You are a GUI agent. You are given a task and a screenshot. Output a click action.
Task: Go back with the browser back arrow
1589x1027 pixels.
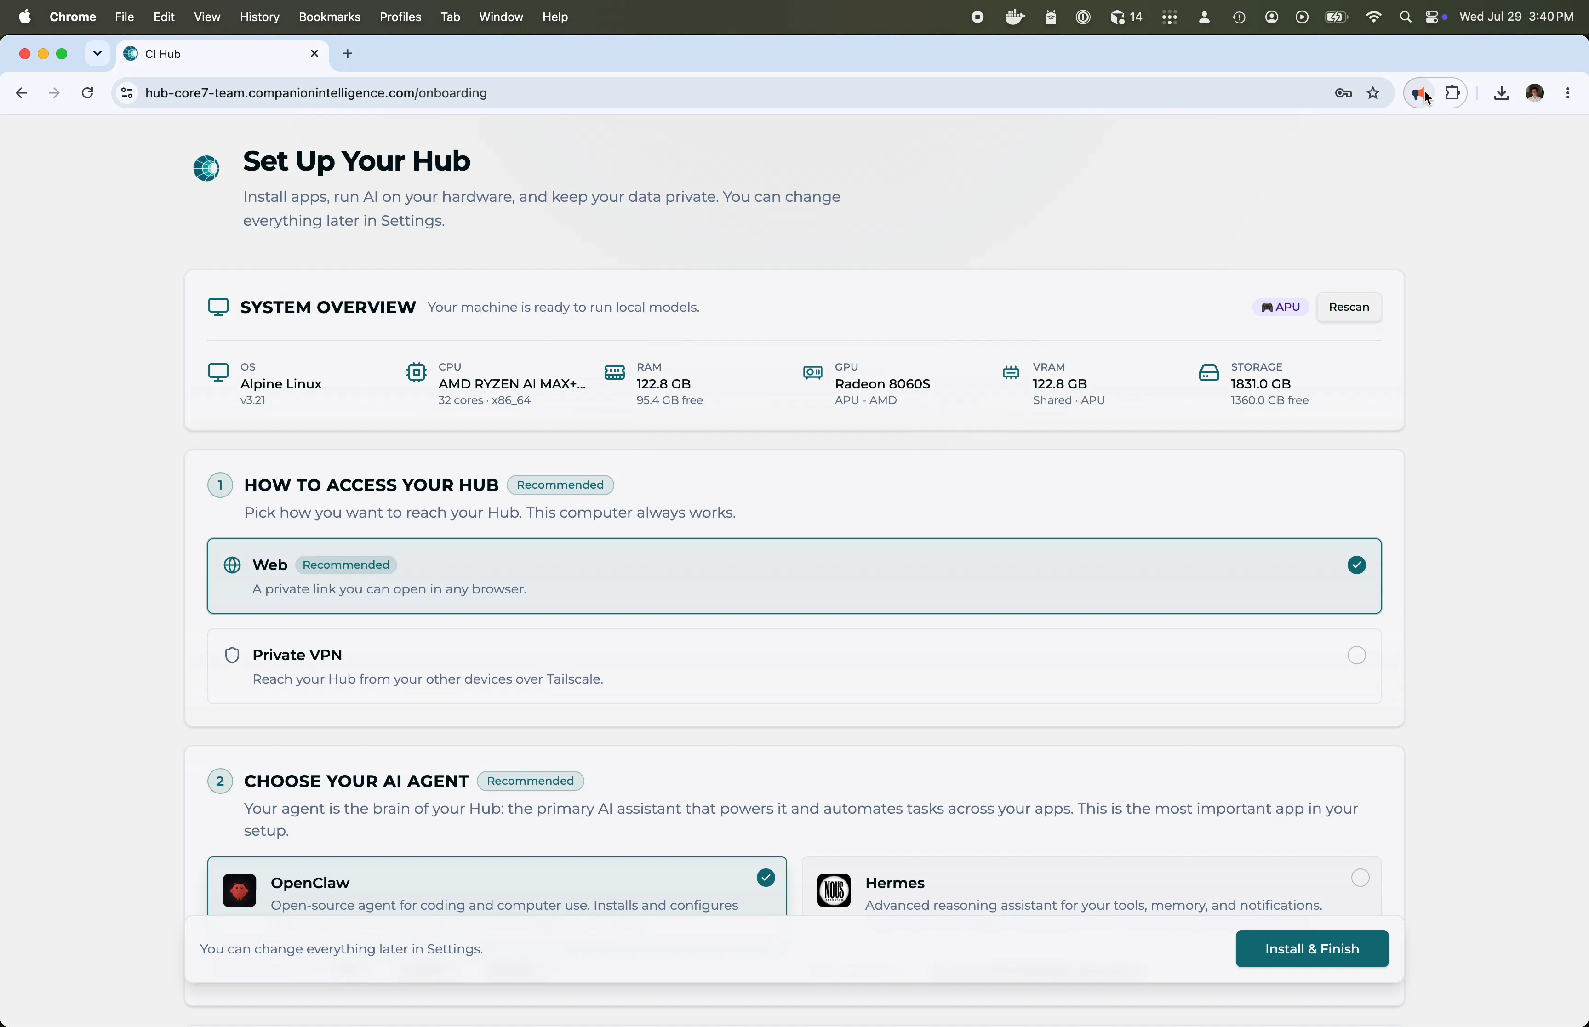tap(21, 93)
